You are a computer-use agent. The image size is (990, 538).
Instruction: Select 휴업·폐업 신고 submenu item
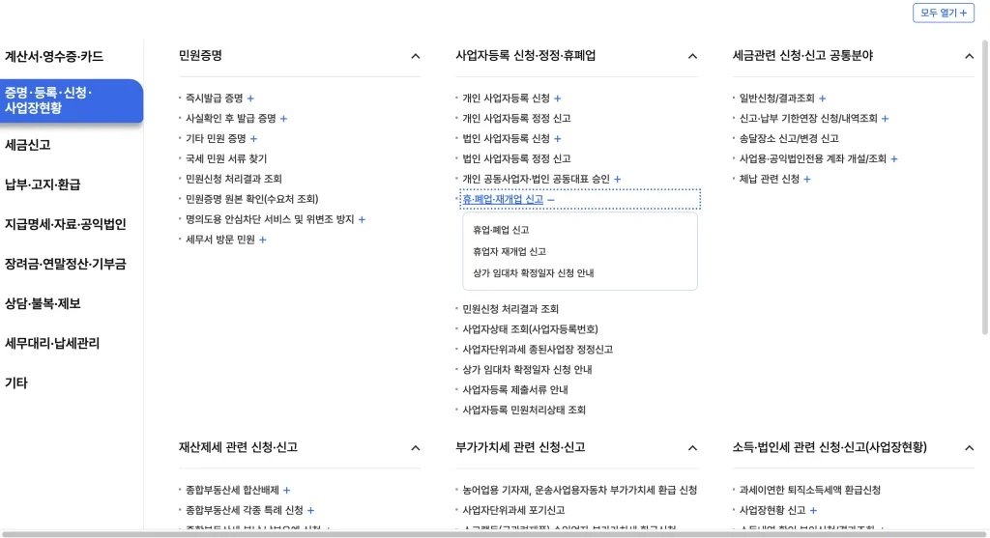501,230
